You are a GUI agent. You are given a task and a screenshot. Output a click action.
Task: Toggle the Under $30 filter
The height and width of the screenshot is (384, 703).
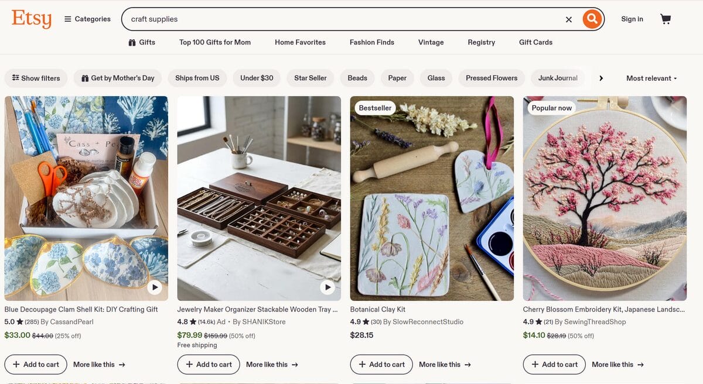click(x=256, y=78)
